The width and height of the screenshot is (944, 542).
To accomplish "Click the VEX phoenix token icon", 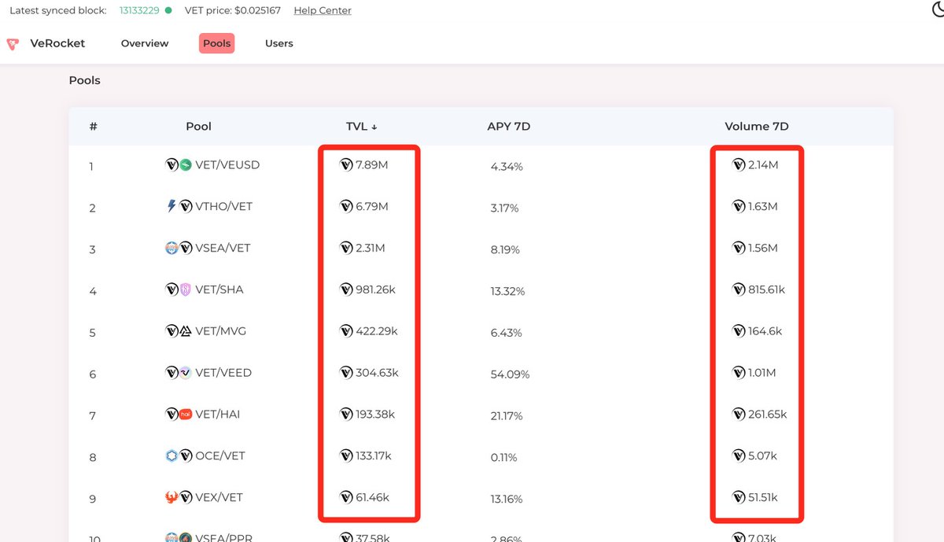I will (172, 497).
